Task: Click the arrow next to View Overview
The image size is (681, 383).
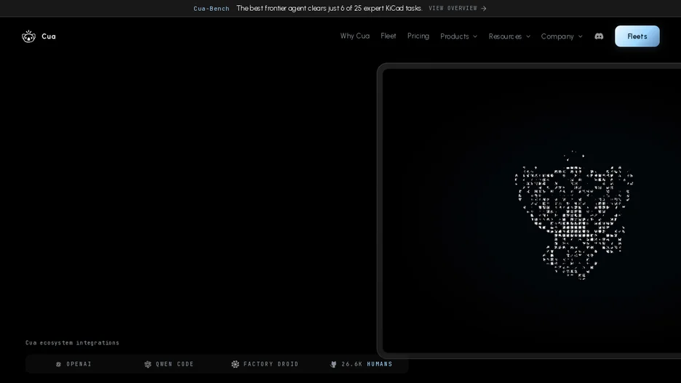Action: pyautogui.click(x=483, y=8)
